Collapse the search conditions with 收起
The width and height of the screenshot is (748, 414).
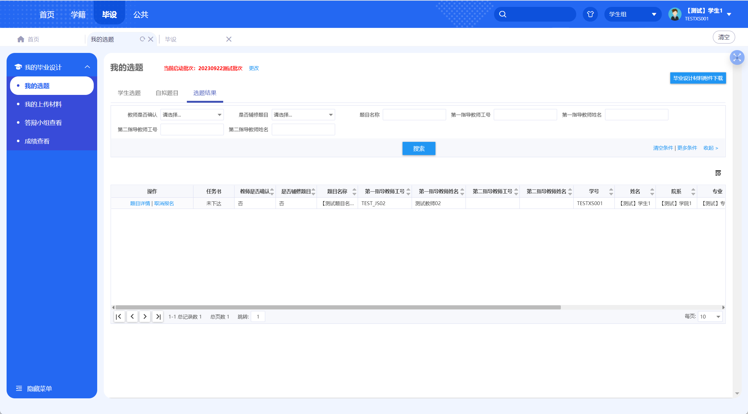pos(711,148)
